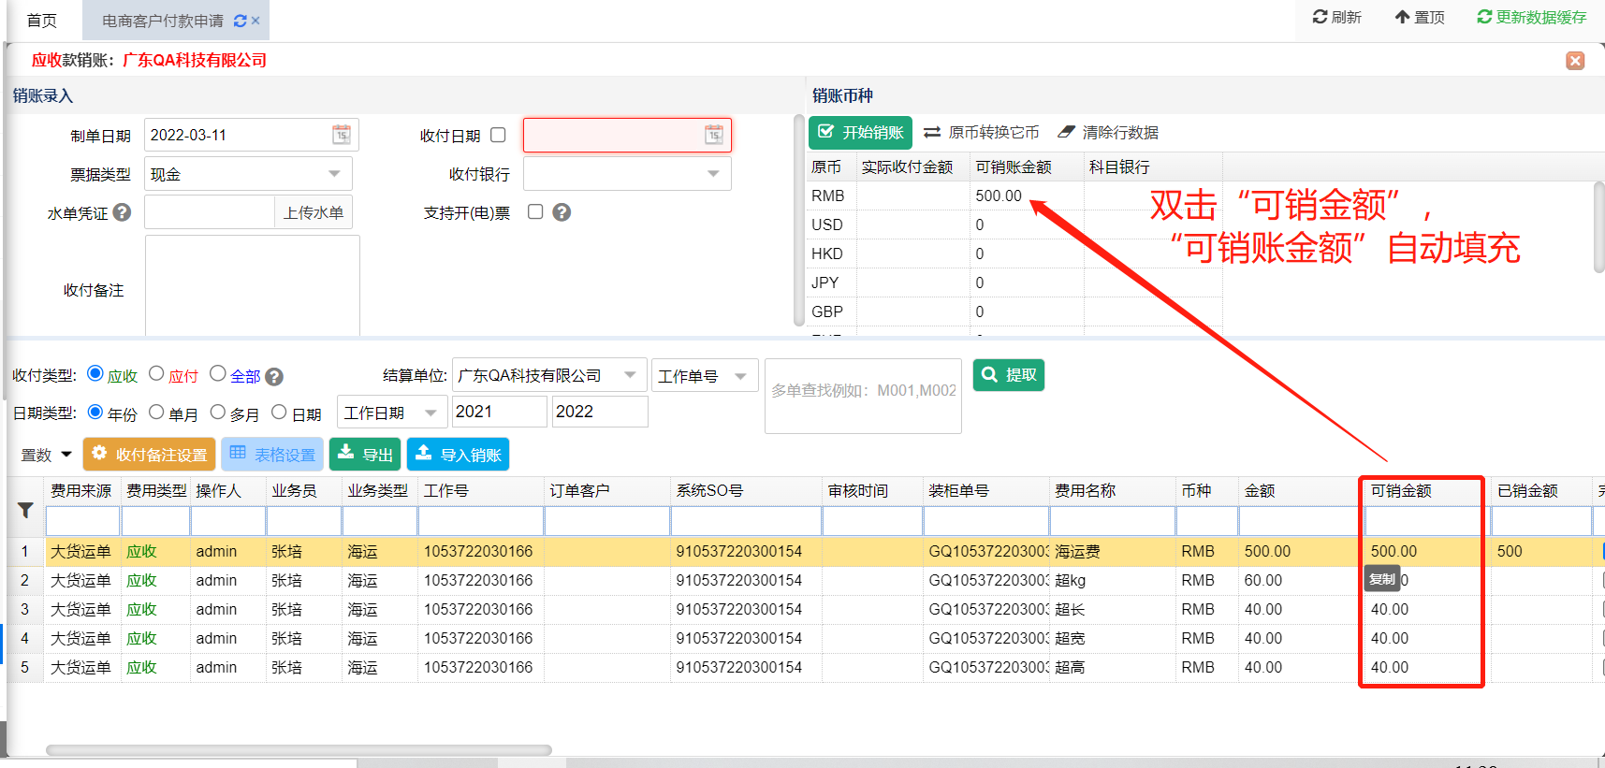Click the 开始销账 button
Viewport: 1605px width, 768px height.
pos(860,133)
